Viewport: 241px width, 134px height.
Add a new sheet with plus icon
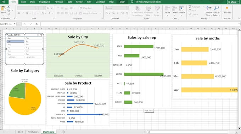click(x=63, y=132)
